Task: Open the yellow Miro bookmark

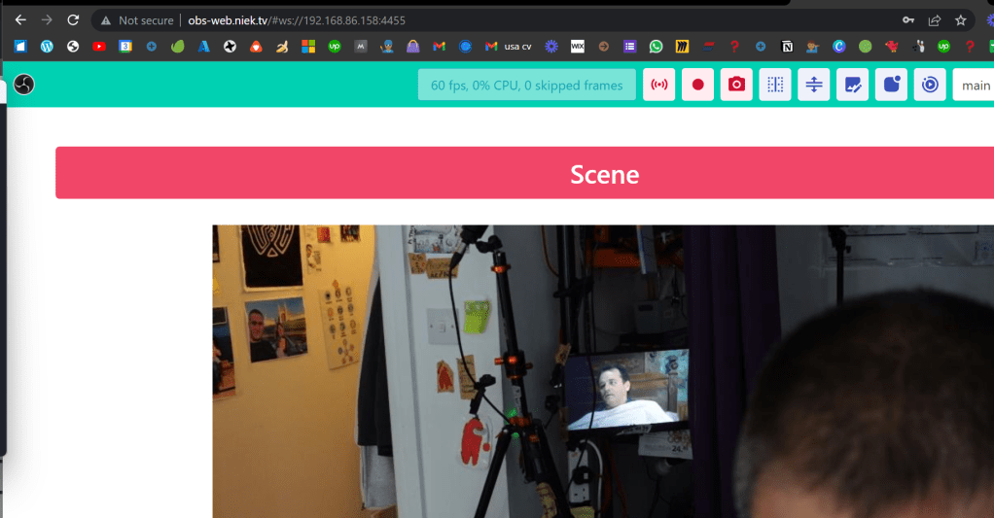Action: click(x=682, y=47)
